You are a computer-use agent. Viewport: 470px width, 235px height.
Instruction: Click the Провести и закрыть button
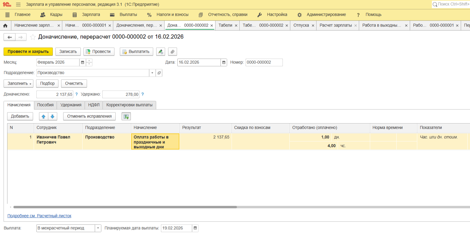(x=28, y=52)
